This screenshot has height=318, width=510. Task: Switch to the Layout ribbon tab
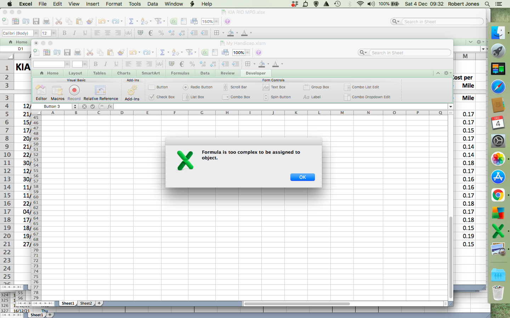(x=75, y=73)
